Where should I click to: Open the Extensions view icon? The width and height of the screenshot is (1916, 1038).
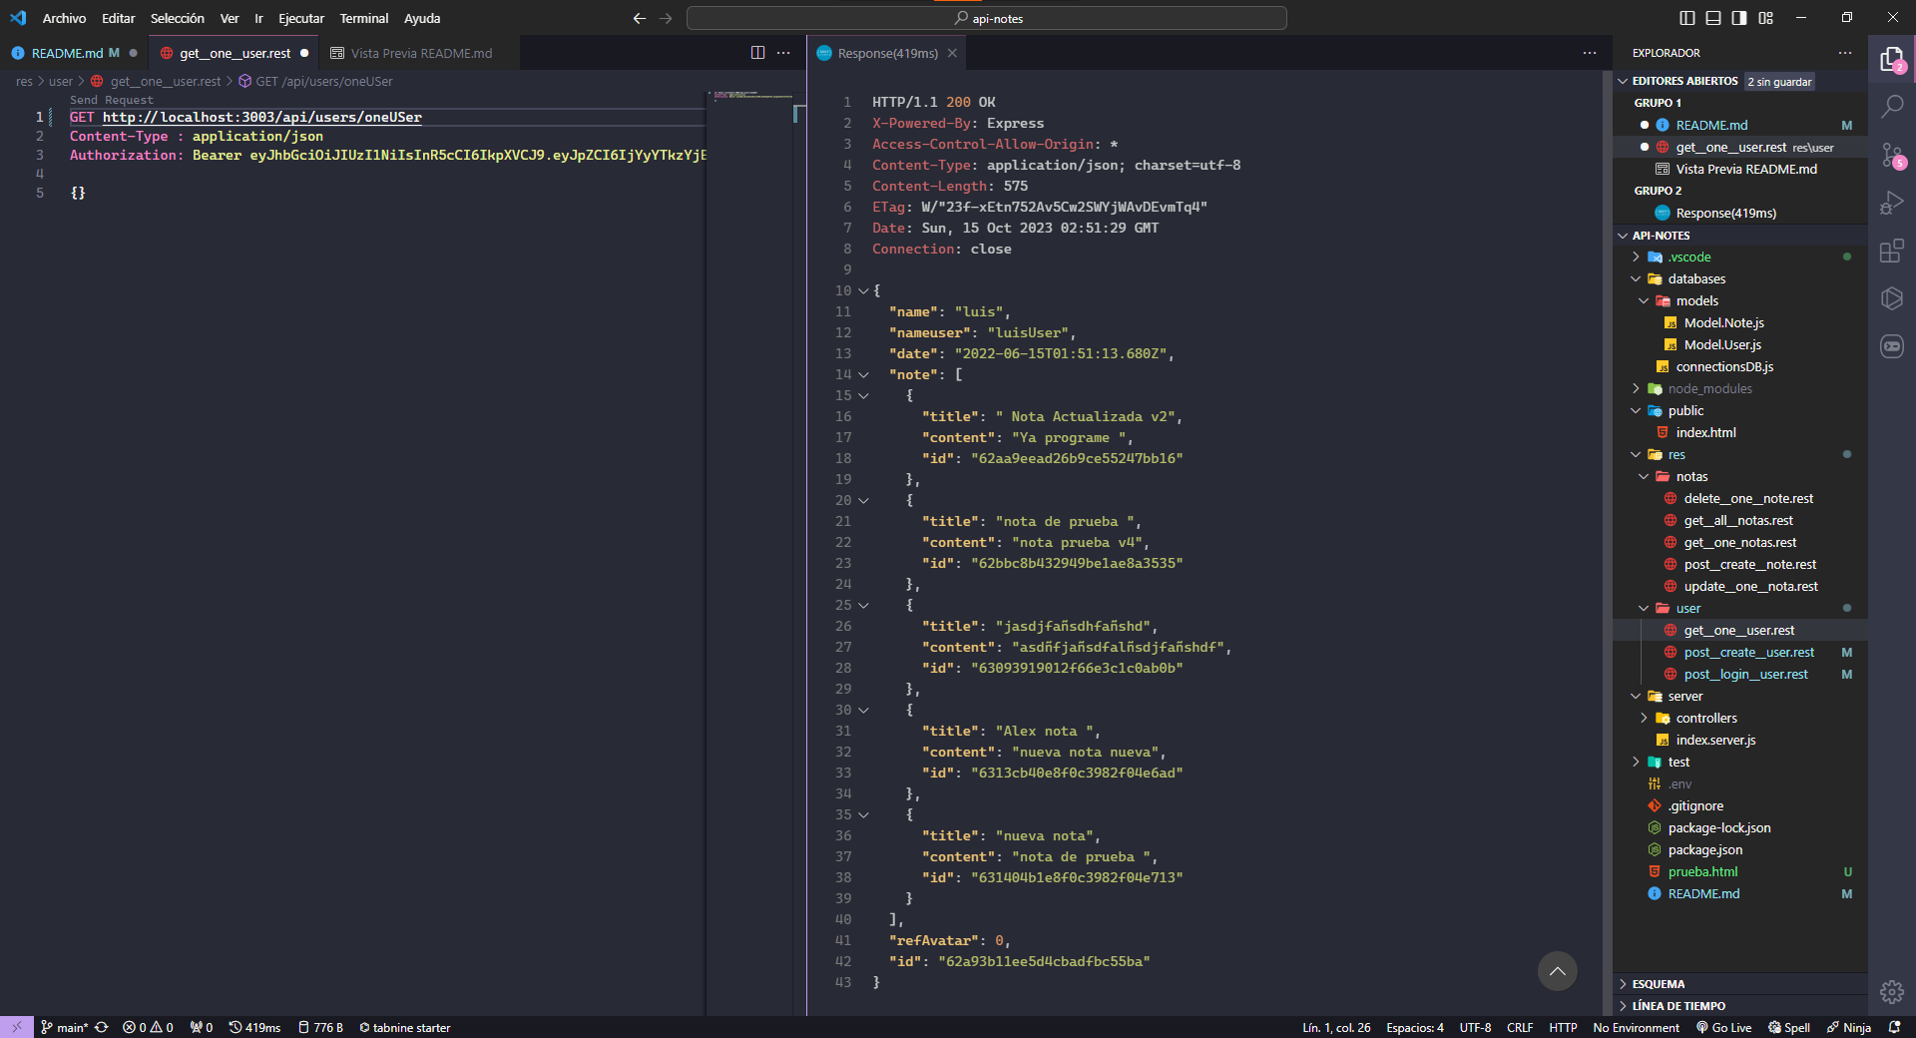tap(1891, 251)
